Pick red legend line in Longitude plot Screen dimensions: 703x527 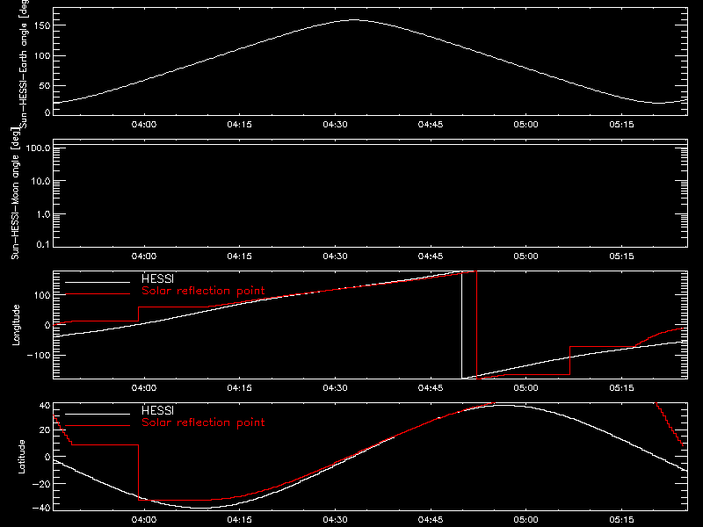(x=98, y=294)
